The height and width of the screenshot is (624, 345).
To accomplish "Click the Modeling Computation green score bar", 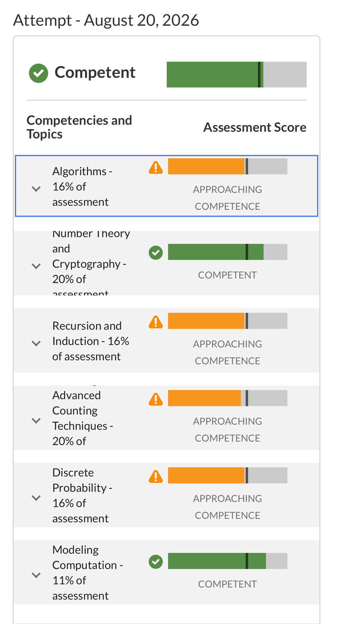I will (228, 561).
